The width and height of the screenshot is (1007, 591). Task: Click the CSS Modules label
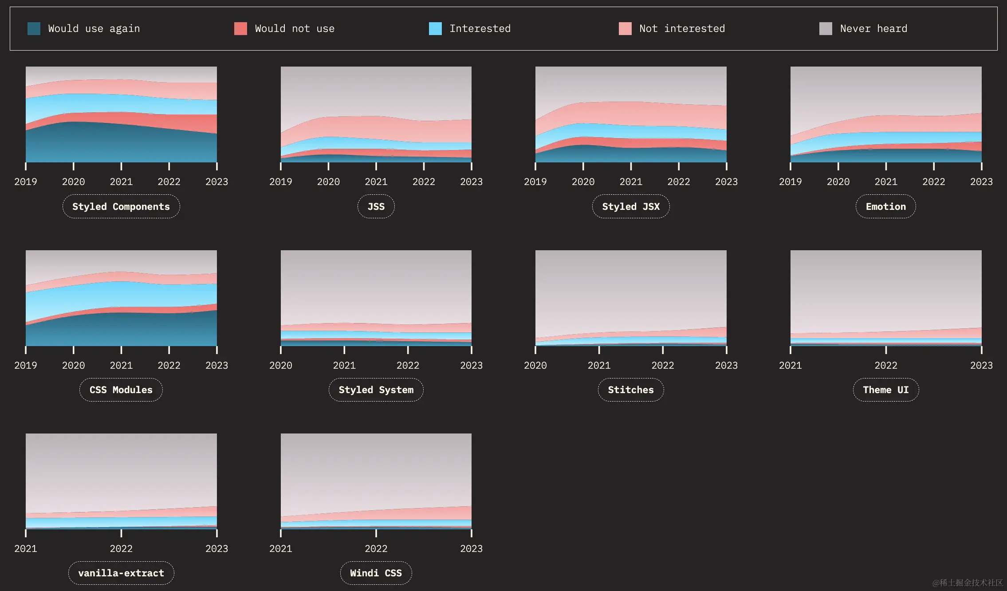coord(121,390)
